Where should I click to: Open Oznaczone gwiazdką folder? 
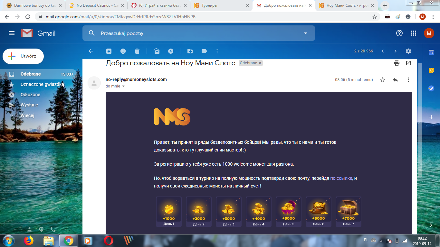38,84
